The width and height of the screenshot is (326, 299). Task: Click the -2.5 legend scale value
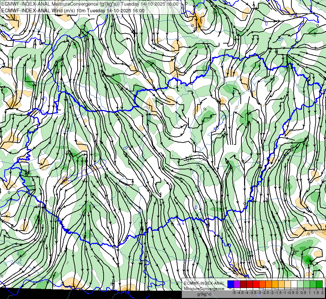click(x=265, y=293)
